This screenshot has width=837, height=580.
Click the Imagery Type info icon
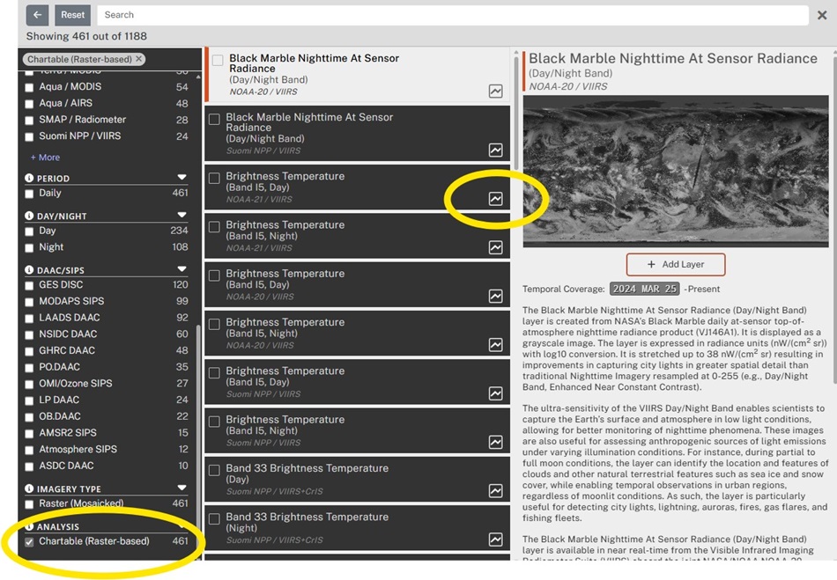coord(29,488)
